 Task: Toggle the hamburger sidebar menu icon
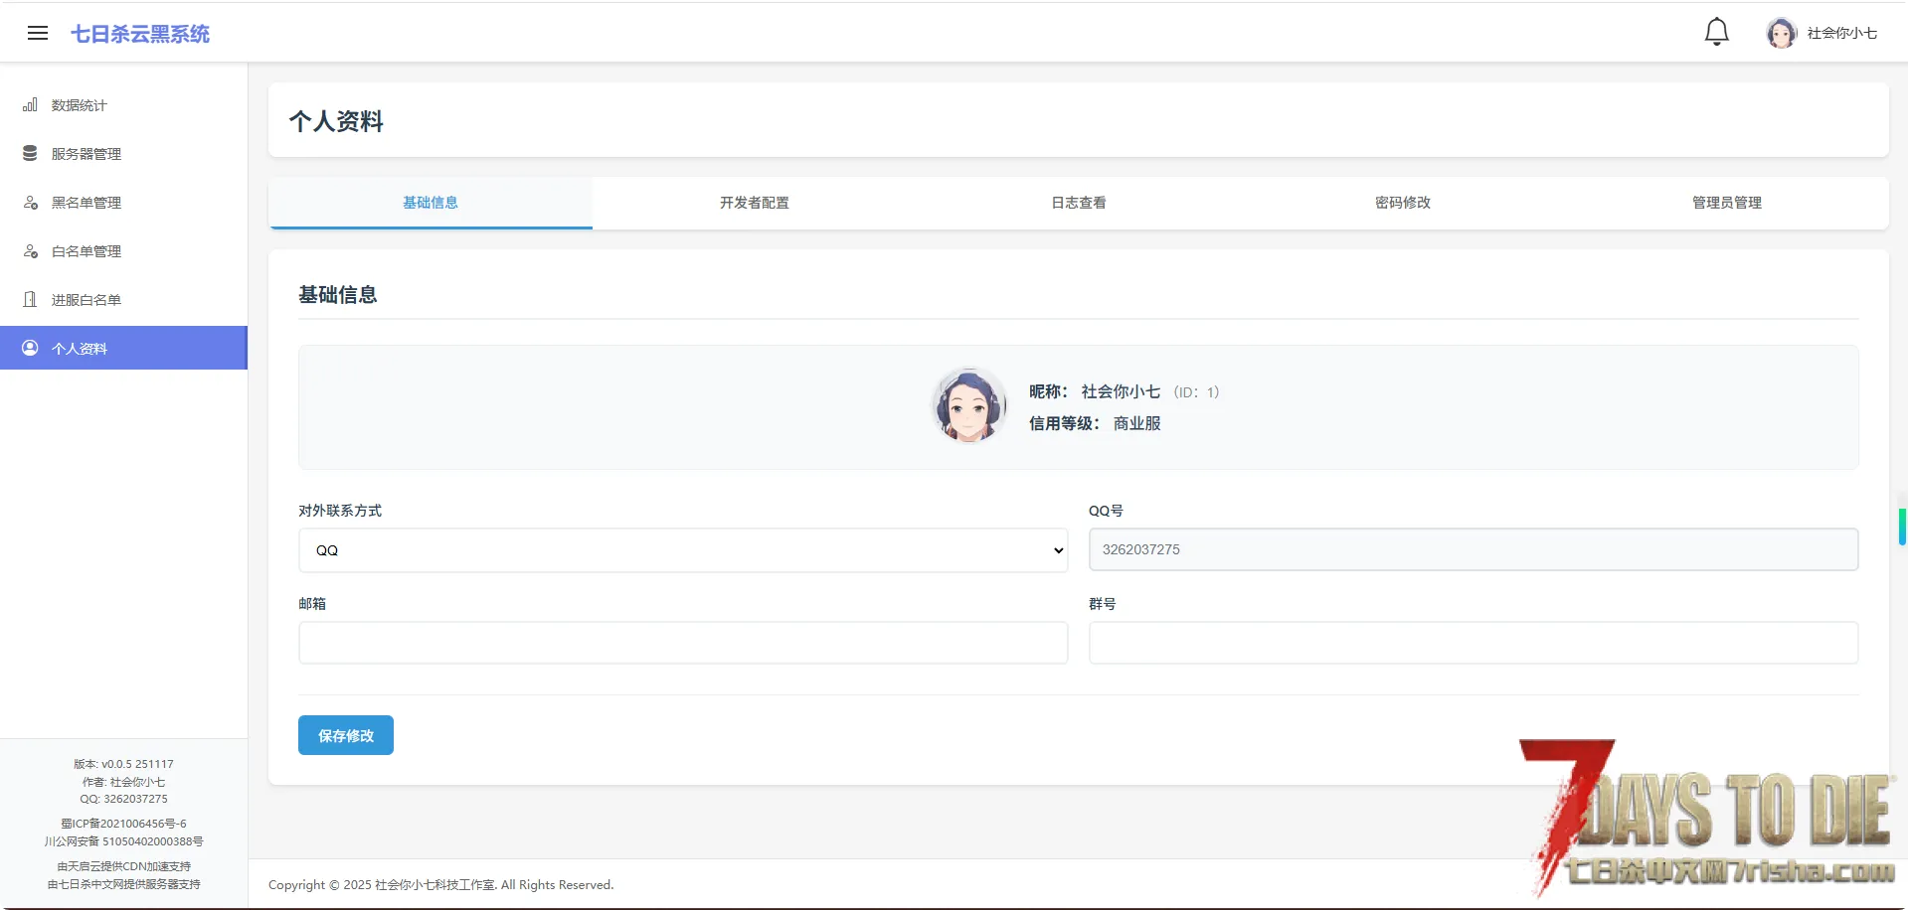[x=38, y=34]
